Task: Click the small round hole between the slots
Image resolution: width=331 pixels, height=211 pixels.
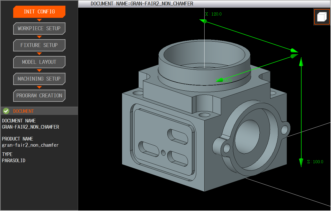Action: (x=163, y=153)
